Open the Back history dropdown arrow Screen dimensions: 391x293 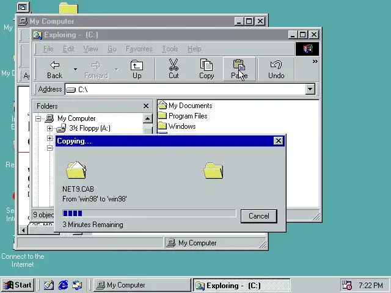(75, 69)
